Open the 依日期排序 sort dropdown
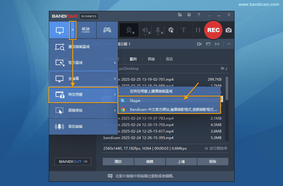This screenshot has height=186, width=283. [x=216, y=148]
